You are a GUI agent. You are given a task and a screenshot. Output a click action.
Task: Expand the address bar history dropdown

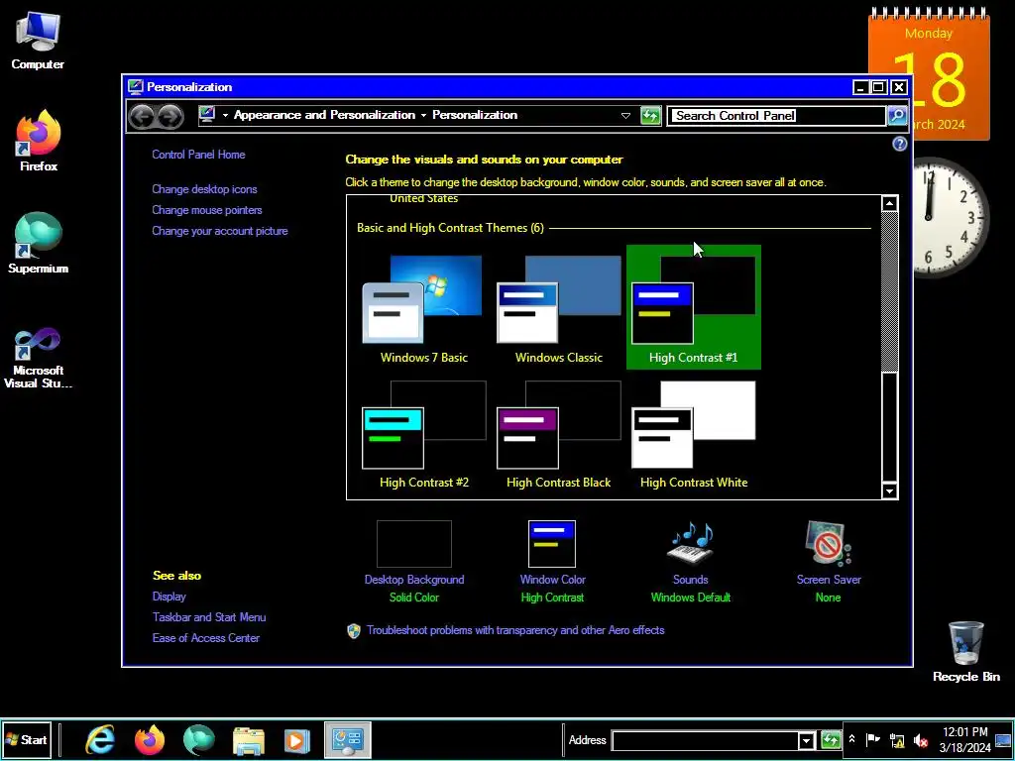[x=625, y=116]
